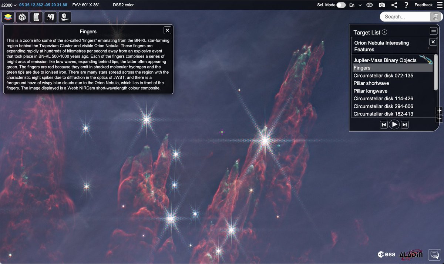This screenshot has width=444, height=264.
Task: Play the target list tour
Action: (394, 125)
